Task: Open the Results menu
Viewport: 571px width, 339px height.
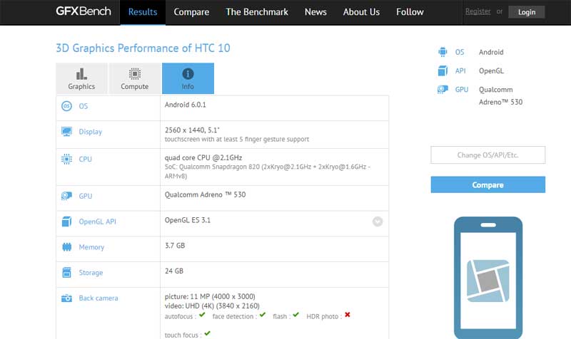Action: coord(143,12)
